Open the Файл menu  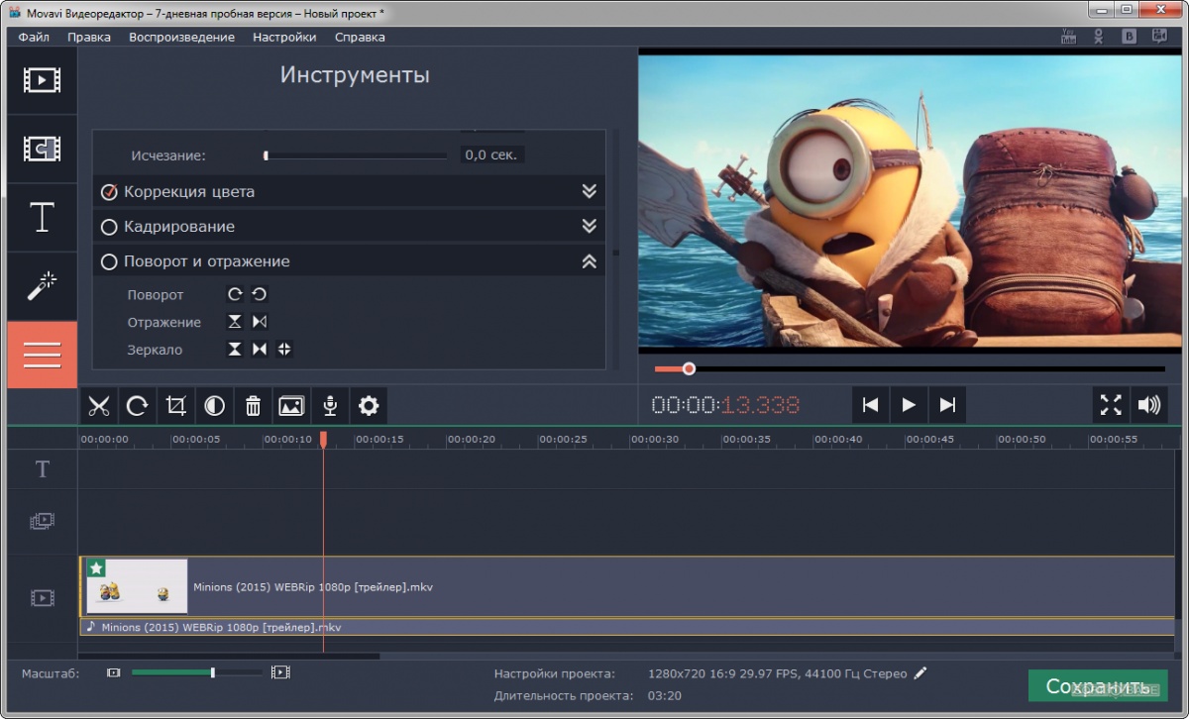(x=34, y=37)
